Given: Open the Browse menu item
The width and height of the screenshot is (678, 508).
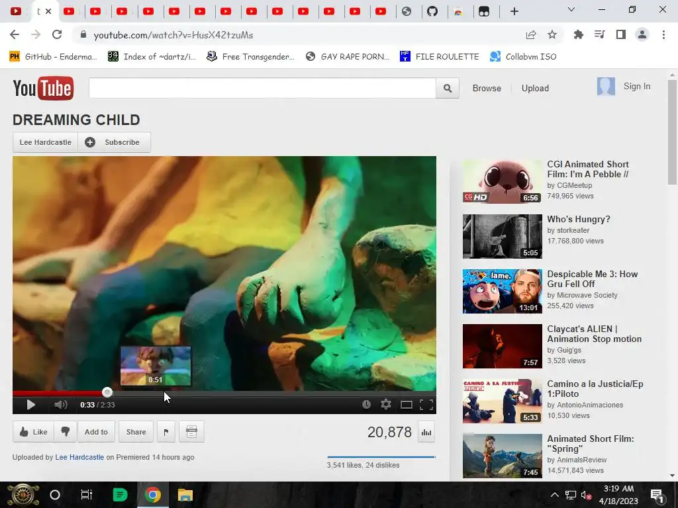Looking at the screenshot, I should [487, 88].
